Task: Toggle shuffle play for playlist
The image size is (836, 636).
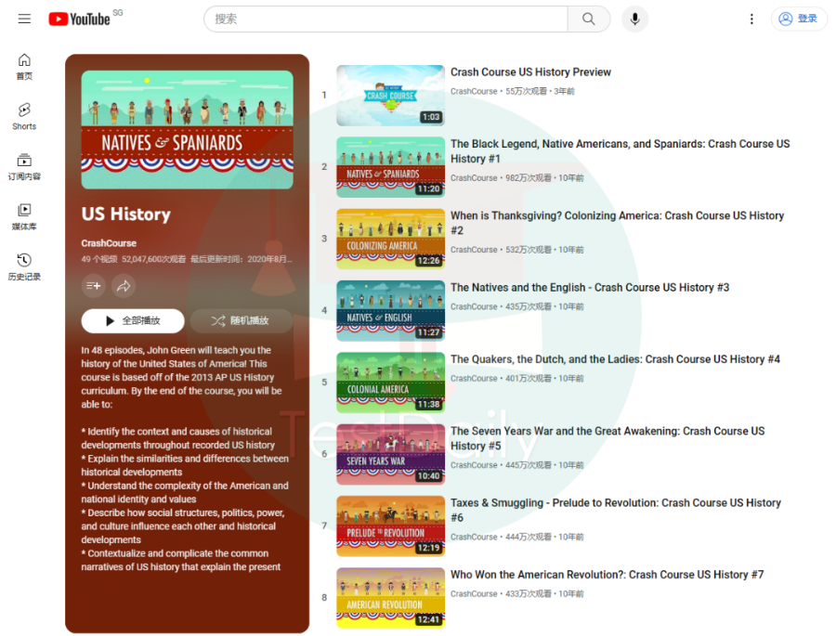Action: point(241,320)
